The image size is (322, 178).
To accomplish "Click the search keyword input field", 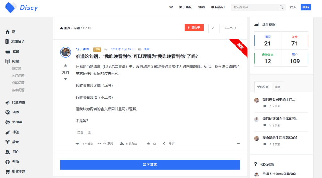I will [x=255, y=7].
